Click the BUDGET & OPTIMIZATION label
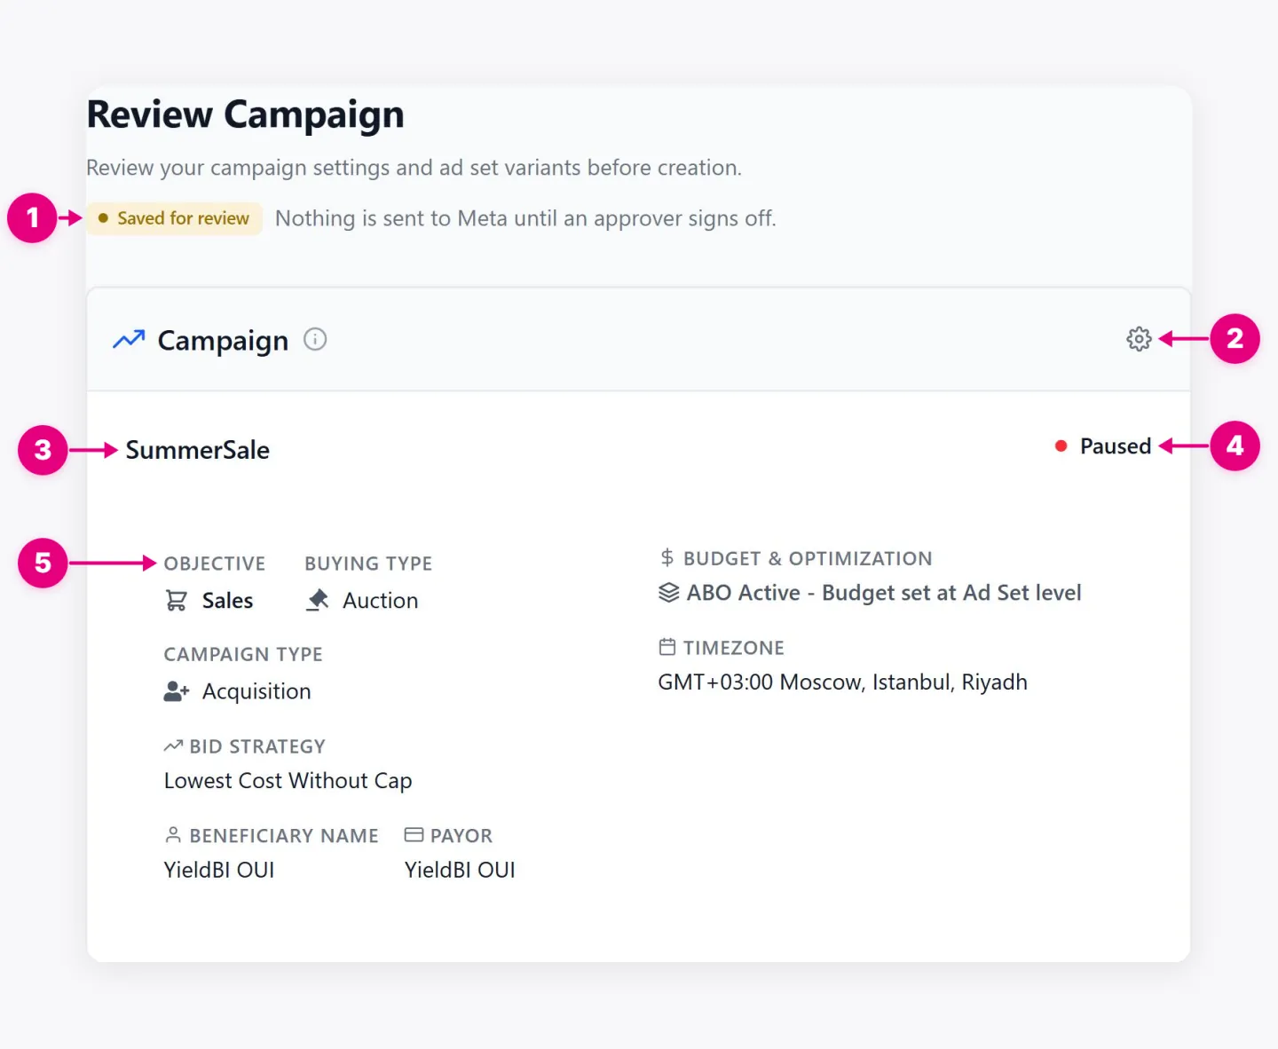This screenshot has width=1278, height=1049. point(808,558)
